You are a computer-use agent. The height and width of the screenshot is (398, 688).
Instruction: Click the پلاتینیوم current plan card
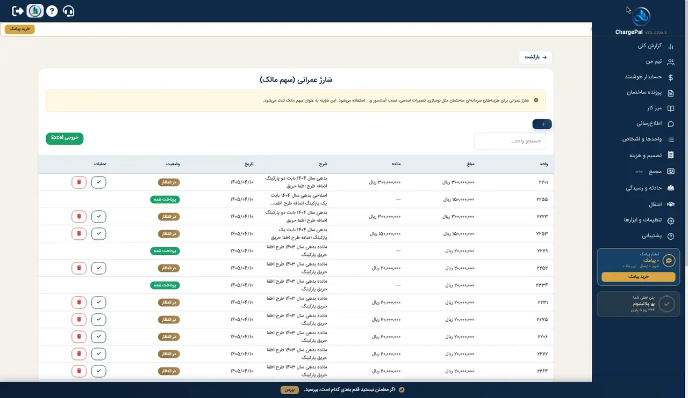639,304
